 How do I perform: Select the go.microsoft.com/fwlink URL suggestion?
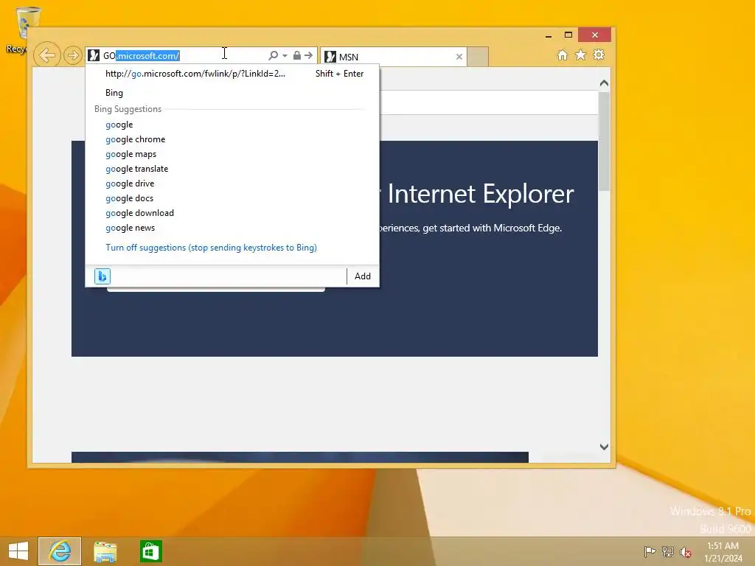tap(232, 74)
